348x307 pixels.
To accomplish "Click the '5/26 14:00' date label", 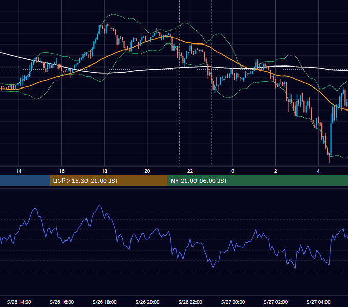I will pyautogui.click(x=19, y=302).
